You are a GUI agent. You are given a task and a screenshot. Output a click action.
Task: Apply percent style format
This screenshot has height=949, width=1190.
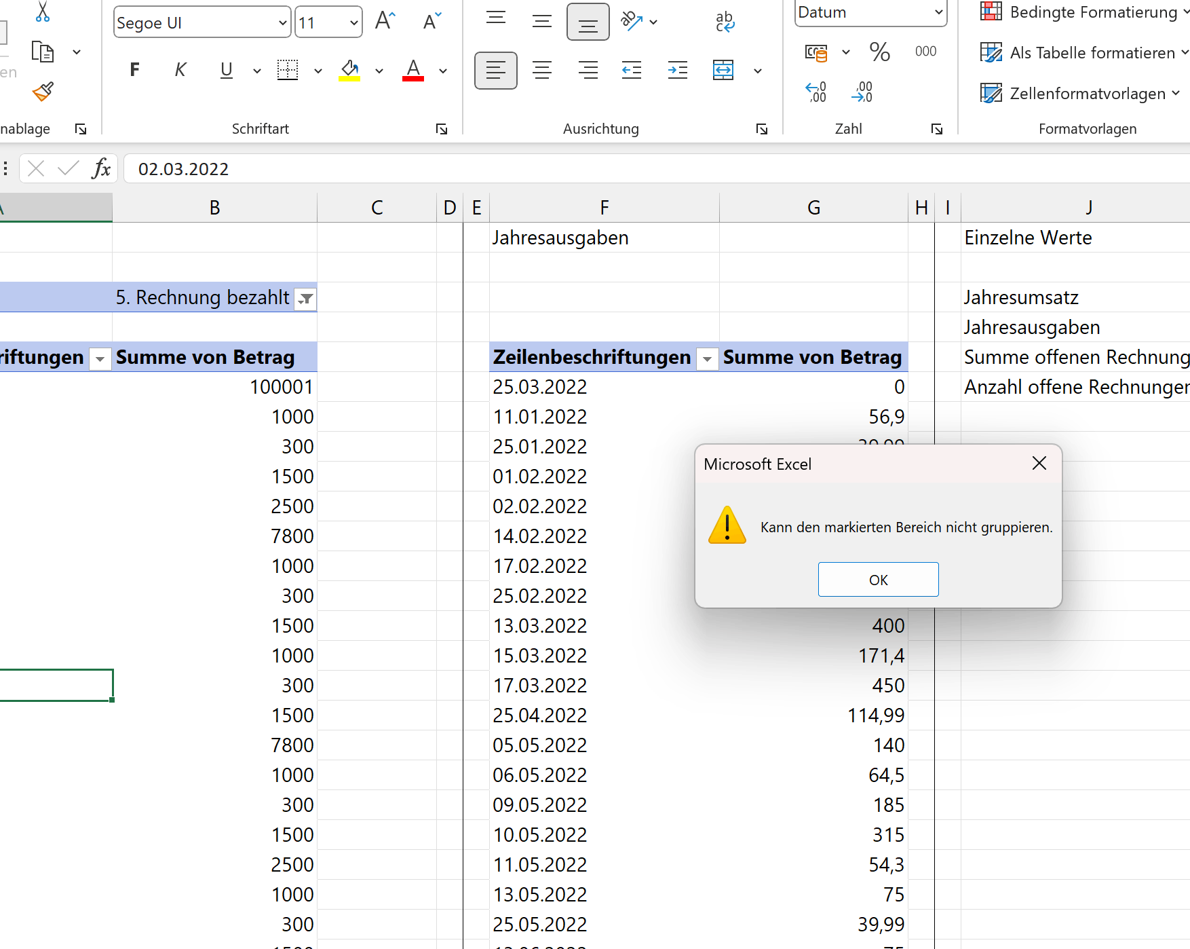pyautogui.click(x=880, y=52)
